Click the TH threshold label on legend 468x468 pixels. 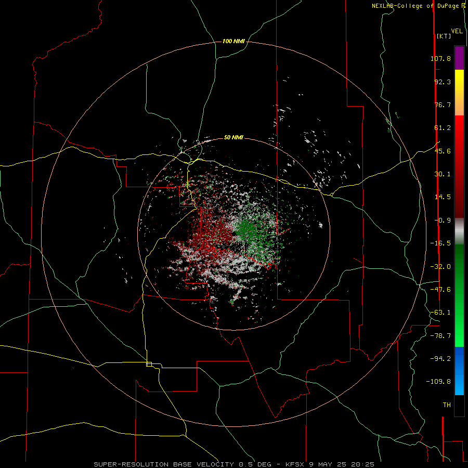[x=447, y=405]
